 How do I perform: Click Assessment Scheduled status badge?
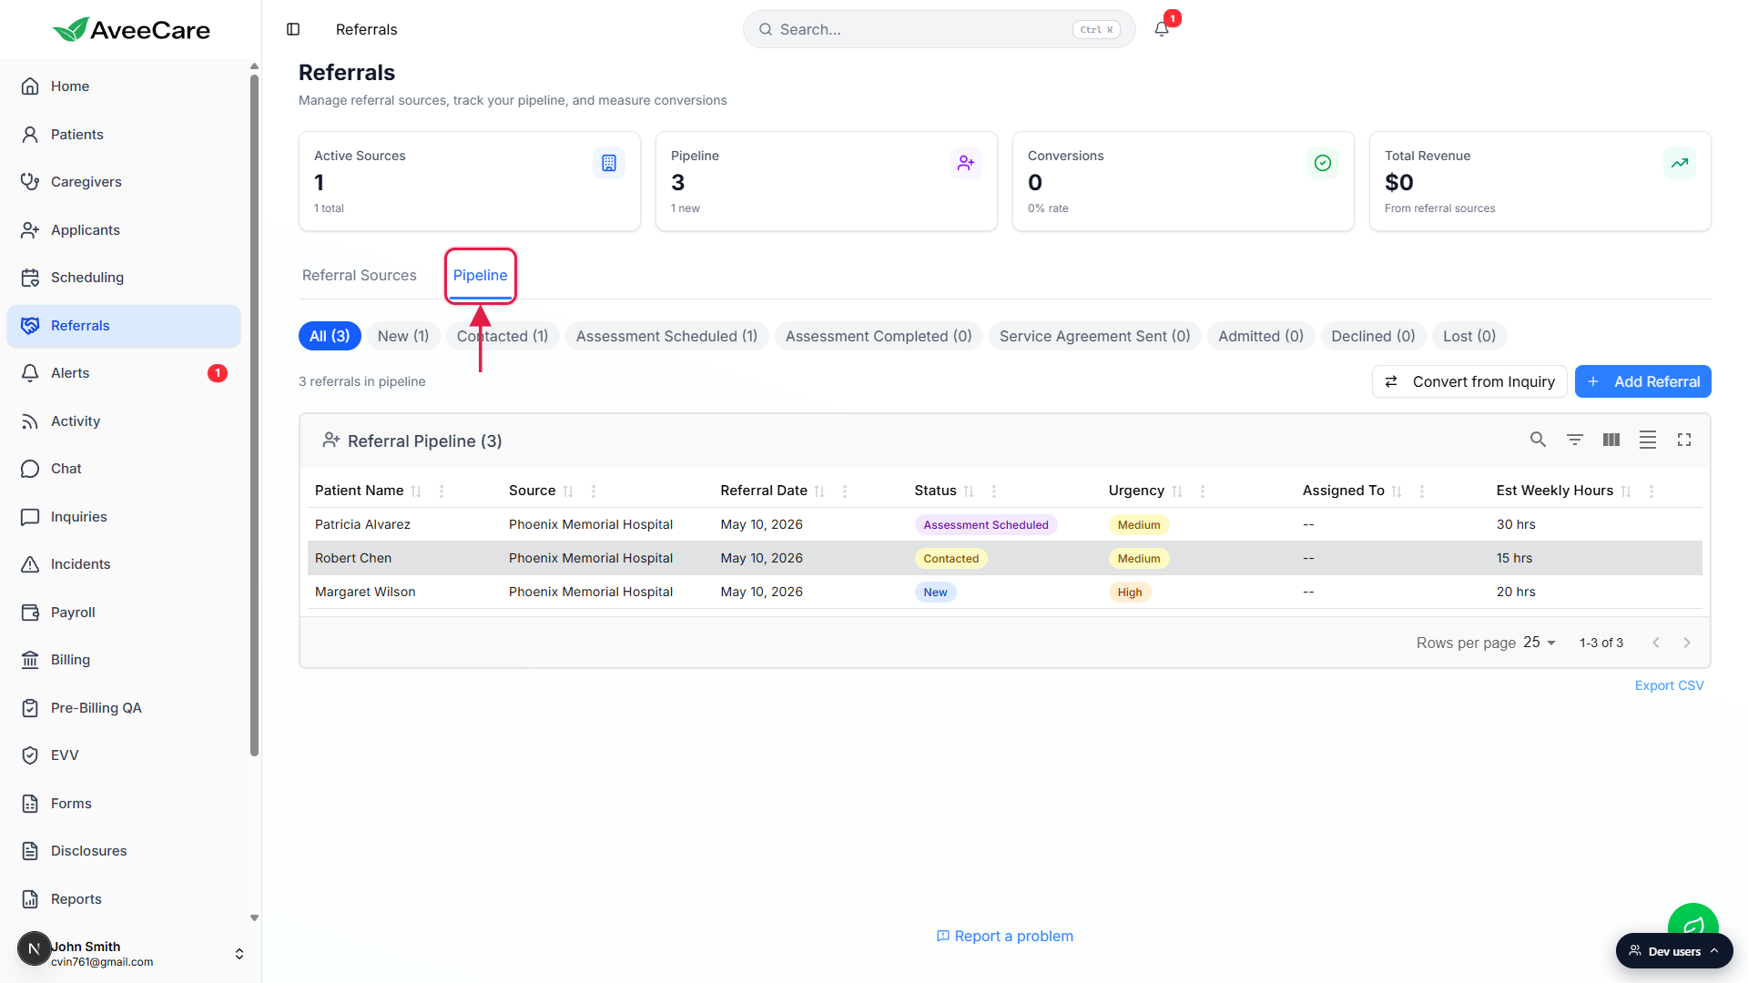click(985, 525)
